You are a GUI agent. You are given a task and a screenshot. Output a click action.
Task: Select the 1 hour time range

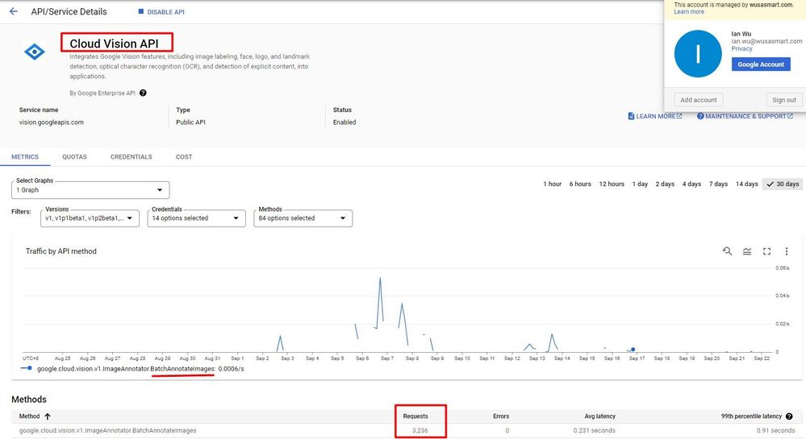[x=552, y=184]
